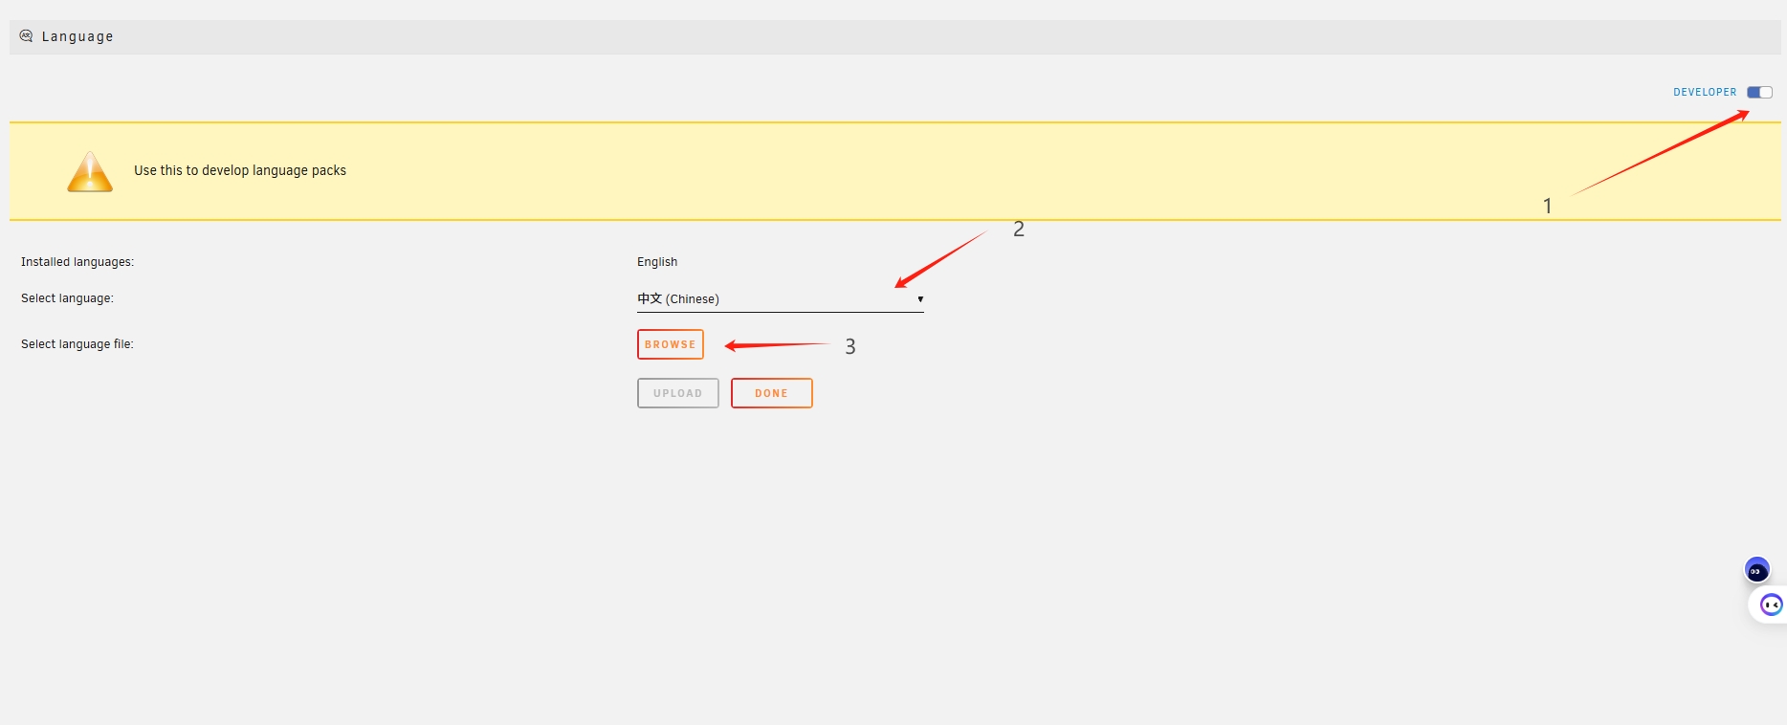
Task: Click the purple-ringed winking face icon
Action: click(1771, 604)
